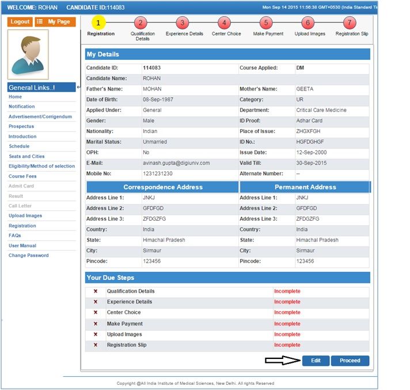Click Date of Birth value 08-Sep-1987

click(158, 100)
